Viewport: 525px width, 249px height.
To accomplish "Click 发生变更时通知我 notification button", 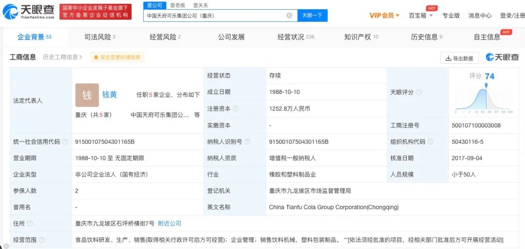I will coord(117,57).
